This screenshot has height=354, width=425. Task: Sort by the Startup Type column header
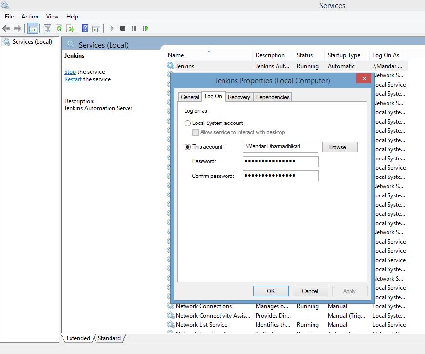[x=347, y=55]
